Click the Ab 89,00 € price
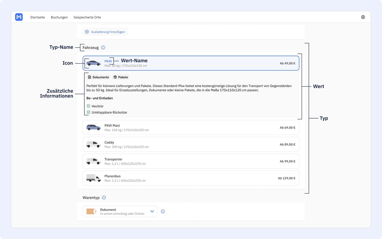This screenshot has height=239, width=382. pyautogui.click(x=288, y=144)
